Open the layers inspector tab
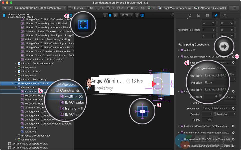The width and height of the screenshot is (241, 150). [225, 15]
